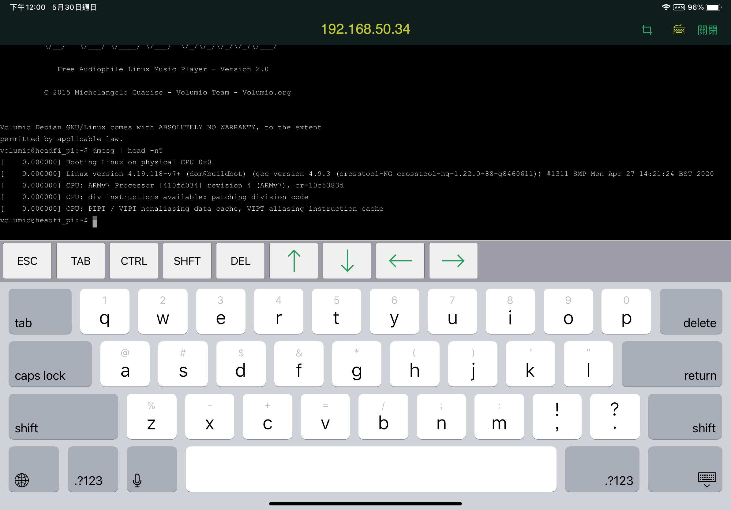Screen dimensions: 731x510
Task: Tap the u key
Action: (x=452, y=311)
